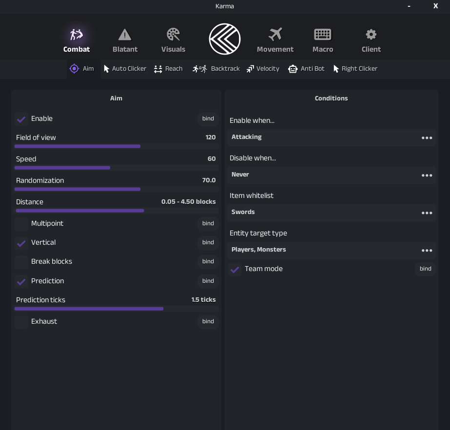450x430 pixels.
Task: Click the Item whitelist label
Action: point(252,196)
